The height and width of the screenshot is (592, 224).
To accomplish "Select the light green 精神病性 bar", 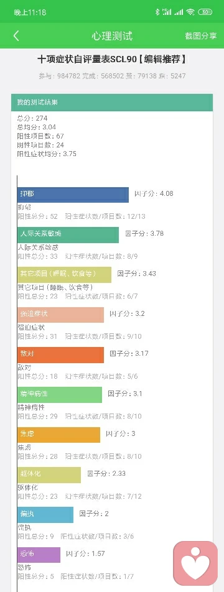I will pyautogui.click(x=60, y=394).
